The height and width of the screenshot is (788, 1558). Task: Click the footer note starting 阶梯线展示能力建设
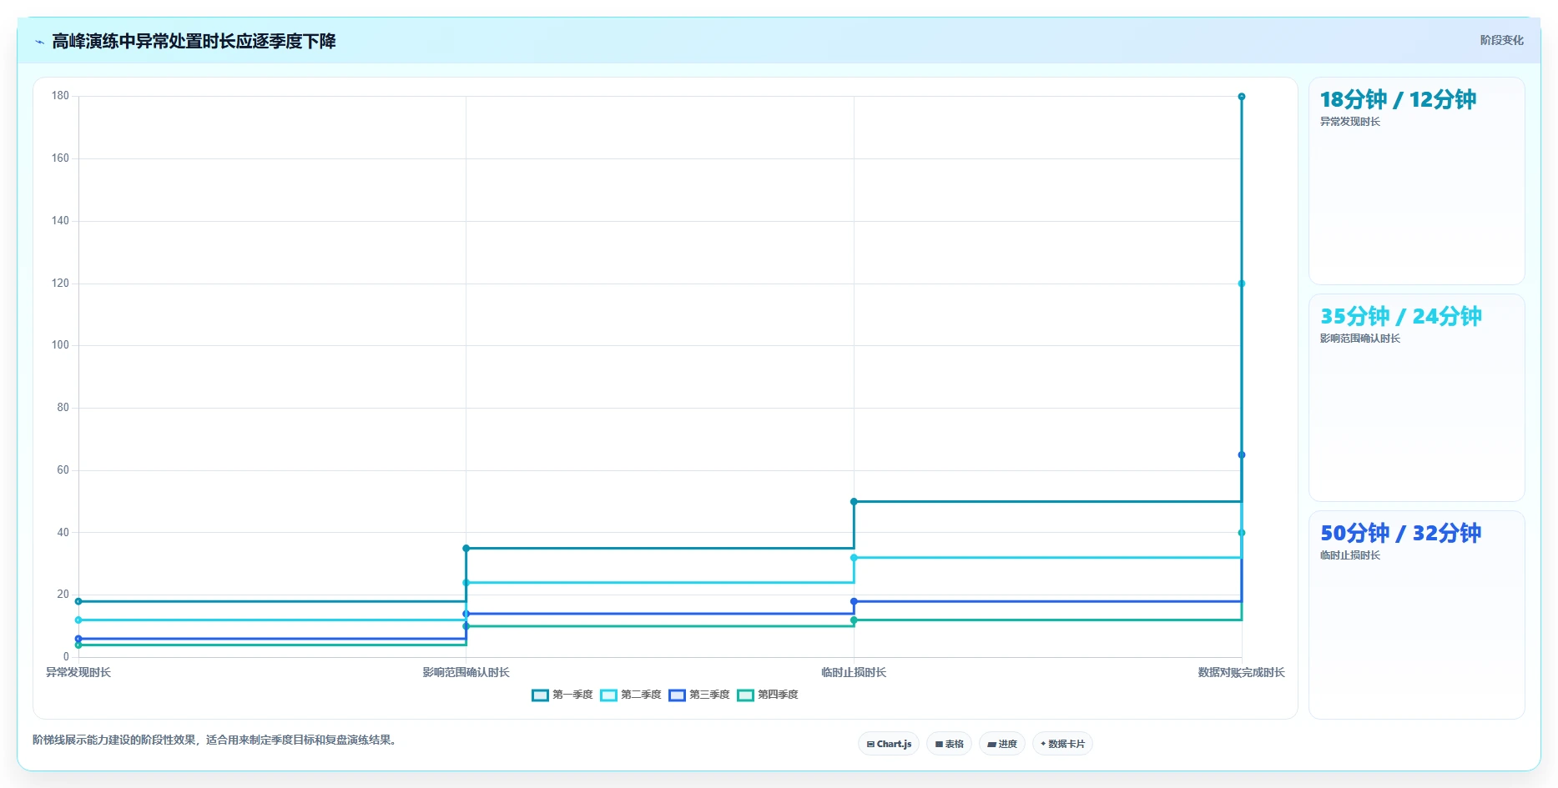point(214,740)
